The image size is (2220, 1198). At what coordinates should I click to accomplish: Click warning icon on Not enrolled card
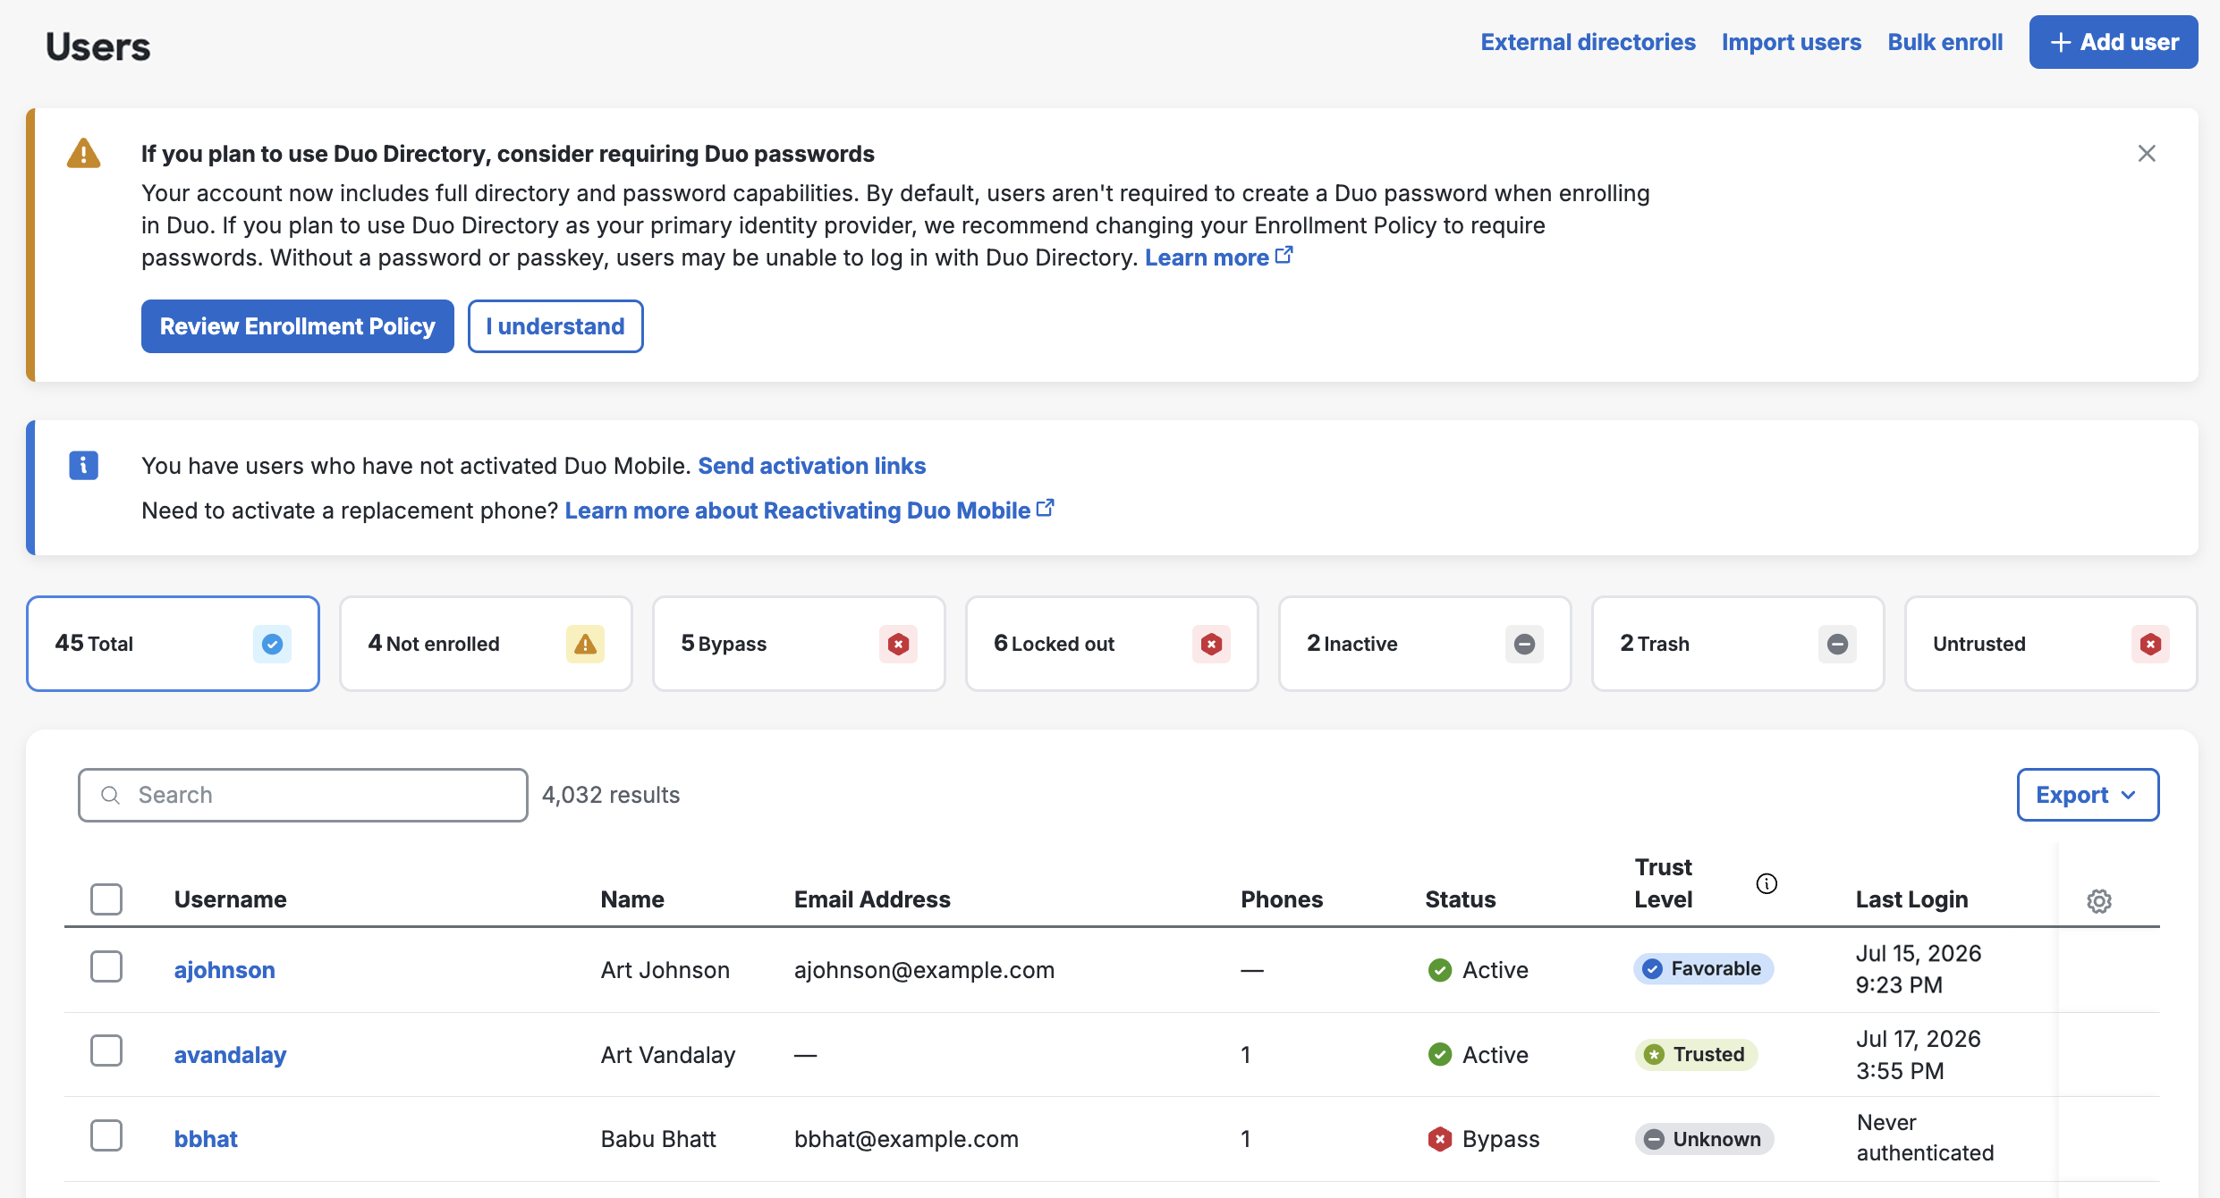[x=585, y=644]
